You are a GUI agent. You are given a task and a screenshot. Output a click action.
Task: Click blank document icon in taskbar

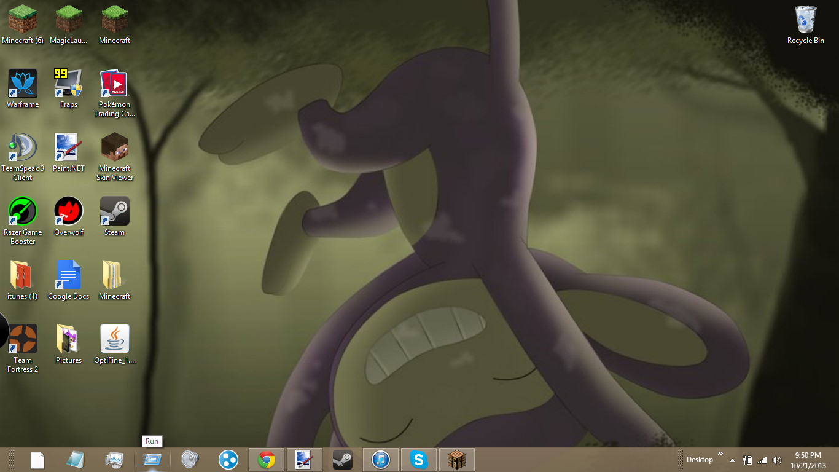(37, 460)
